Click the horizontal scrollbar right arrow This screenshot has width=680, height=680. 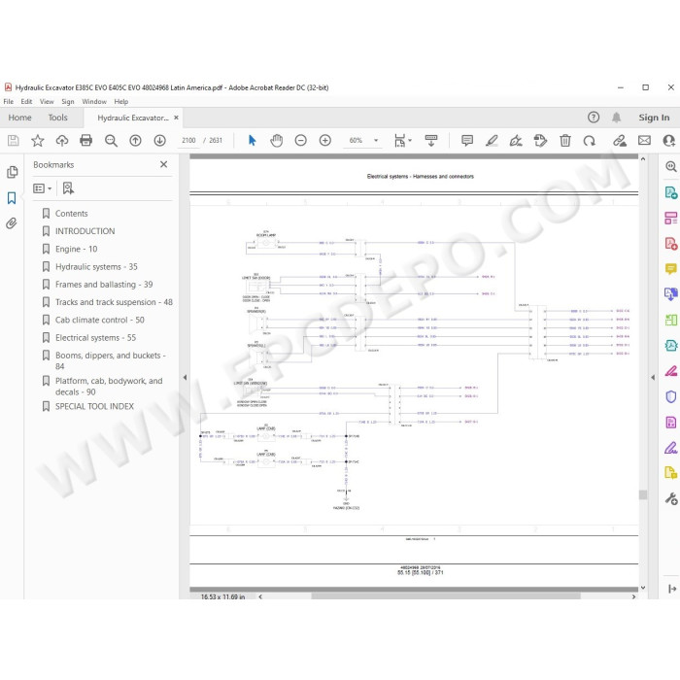click(x=633, y=596)
